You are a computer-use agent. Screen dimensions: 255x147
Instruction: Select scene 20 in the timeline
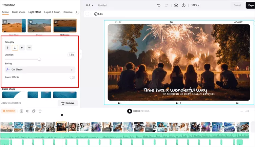tap(217, 127)
